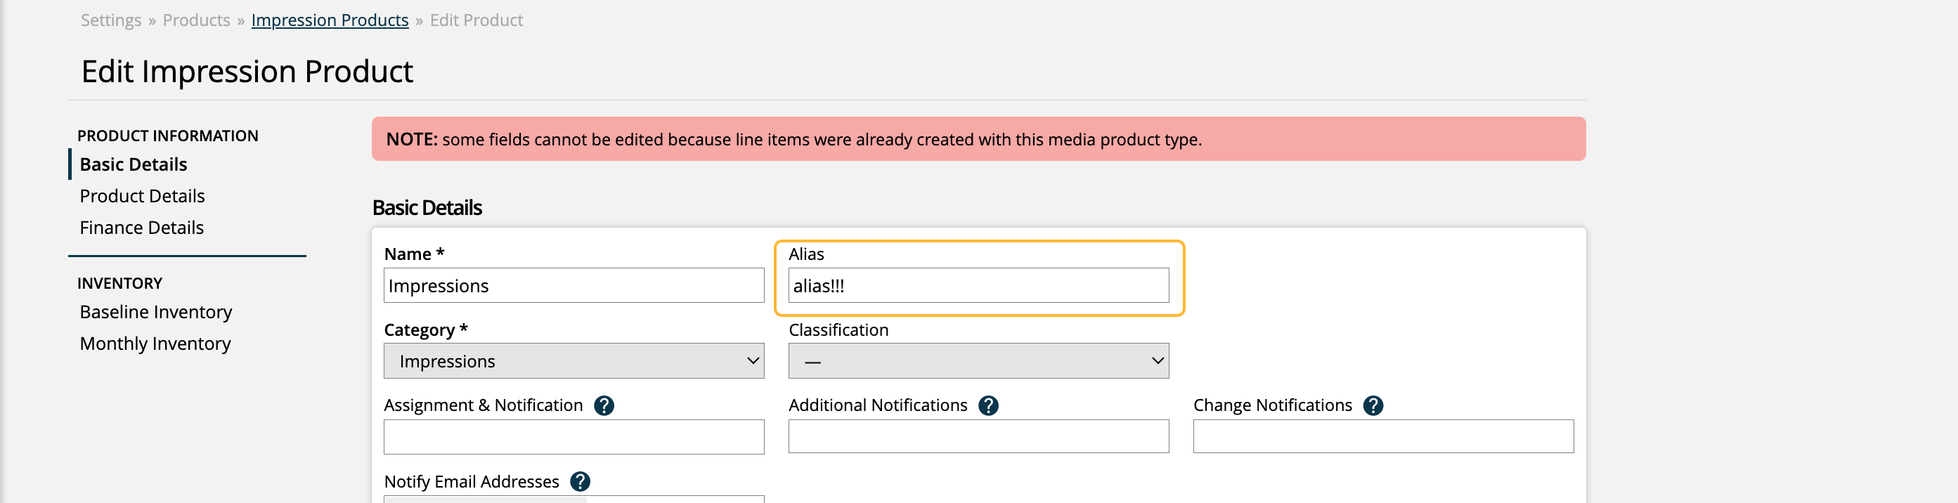Go to Finance Details section
Screen dimensions: 1958x503
coord(141,228)
